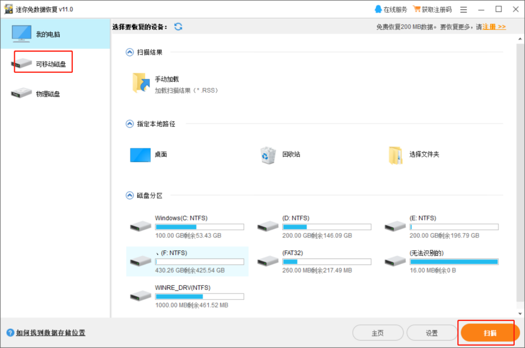
Task: Collapse the scan results section
Action: (x=130, y=52)
